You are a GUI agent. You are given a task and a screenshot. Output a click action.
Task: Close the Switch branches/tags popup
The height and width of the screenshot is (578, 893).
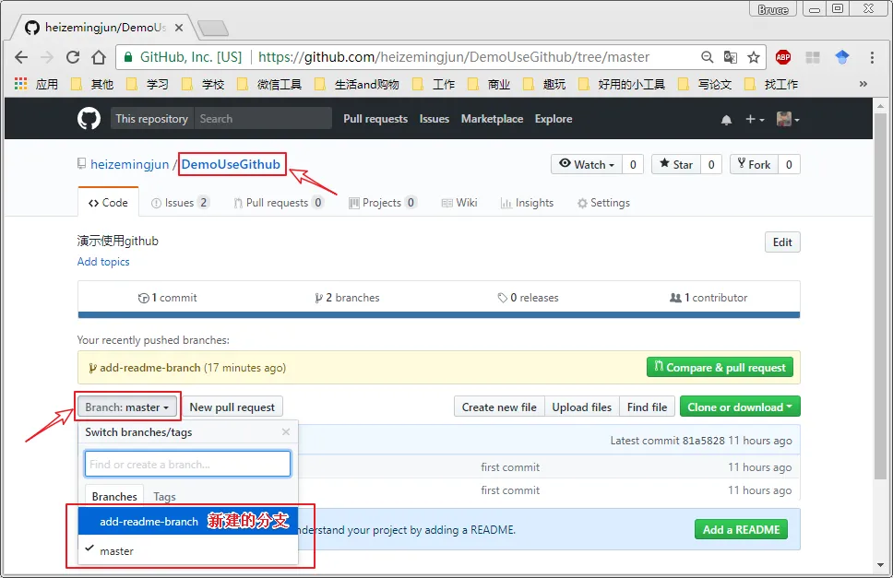click(286, 431)
